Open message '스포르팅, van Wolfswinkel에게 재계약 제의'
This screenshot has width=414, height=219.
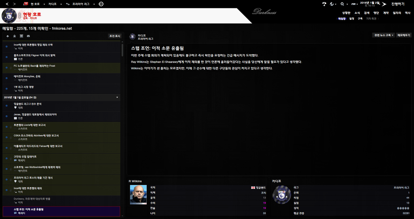61,169
